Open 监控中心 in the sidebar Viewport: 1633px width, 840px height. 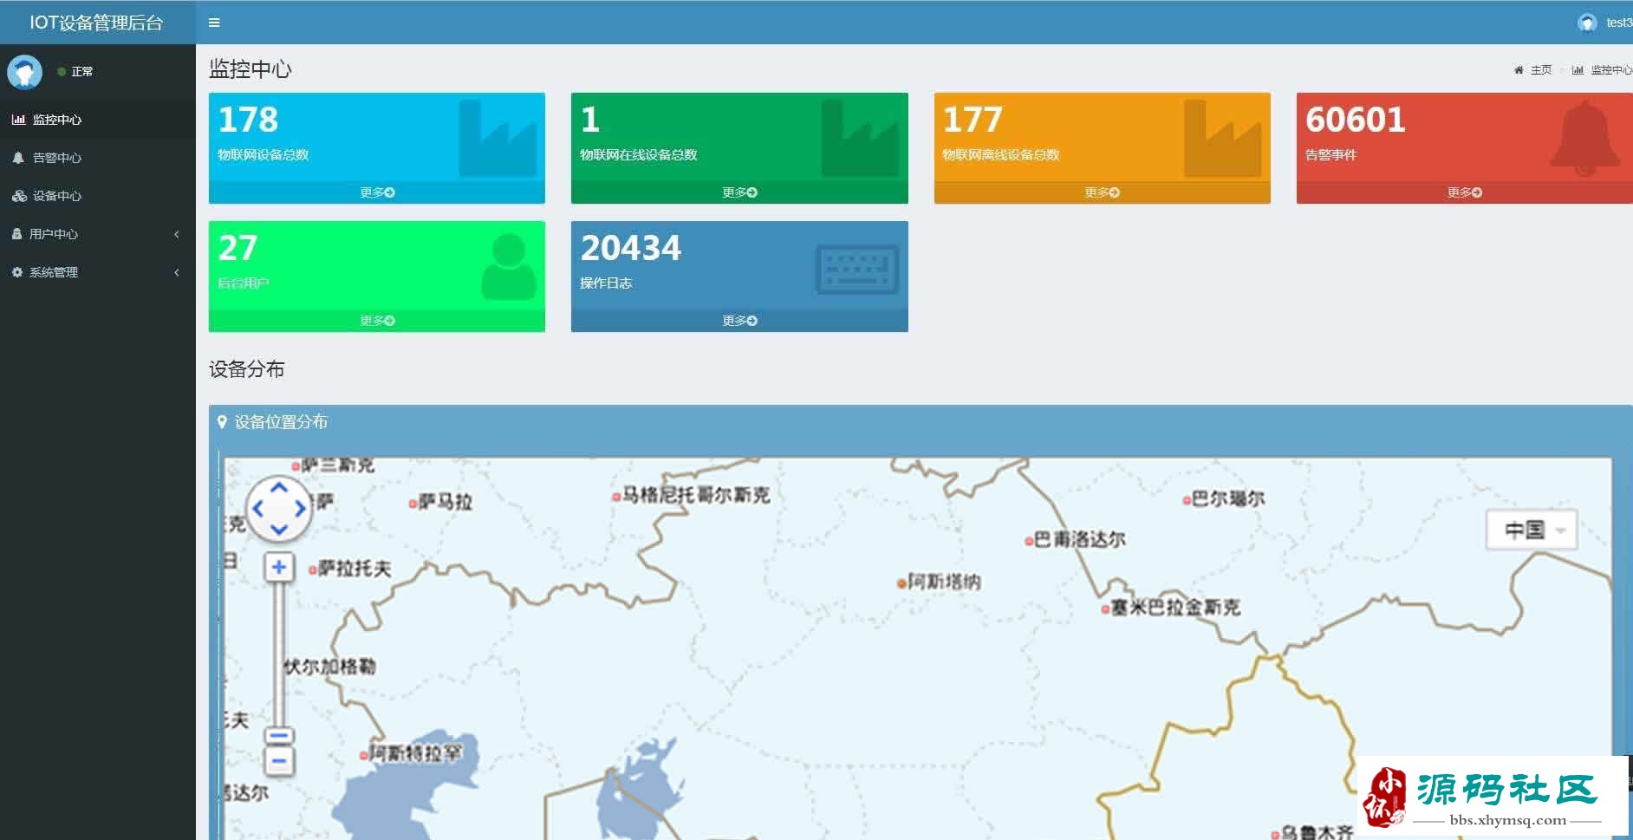click(98, 120)
